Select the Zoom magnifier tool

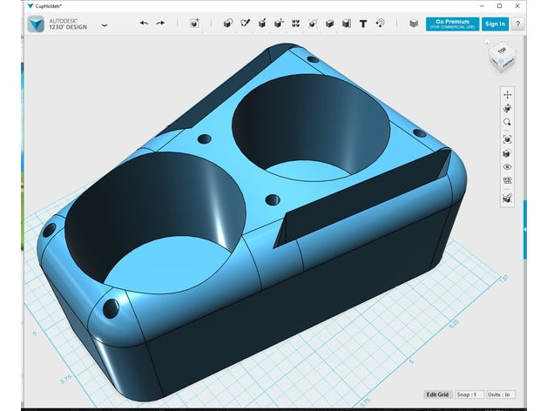coord(507,122)
